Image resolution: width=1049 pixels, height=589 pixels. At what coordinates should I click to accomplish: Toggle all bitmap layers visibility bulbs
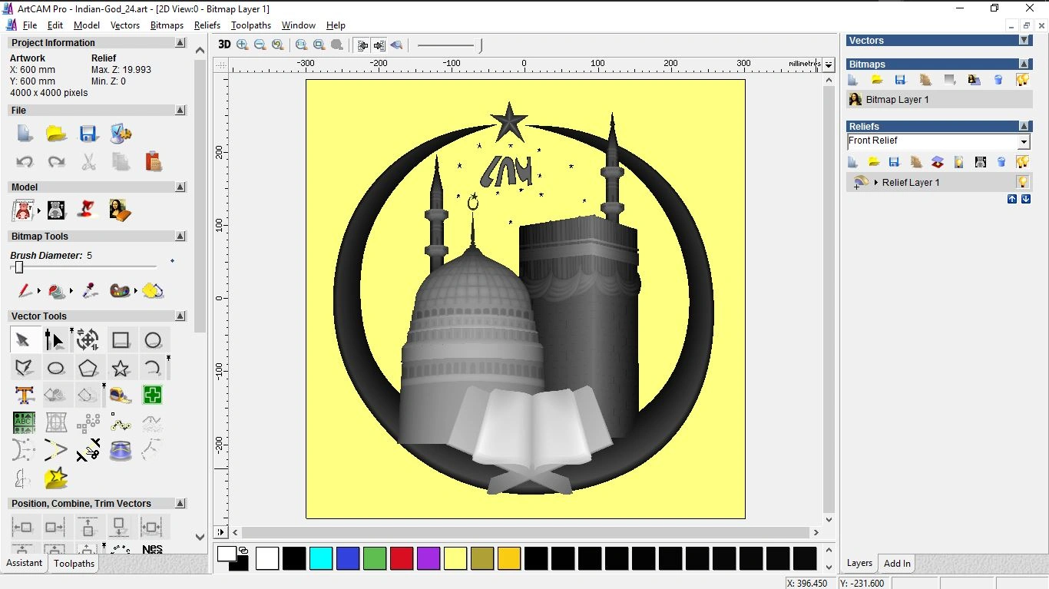tap(1022, 80)
